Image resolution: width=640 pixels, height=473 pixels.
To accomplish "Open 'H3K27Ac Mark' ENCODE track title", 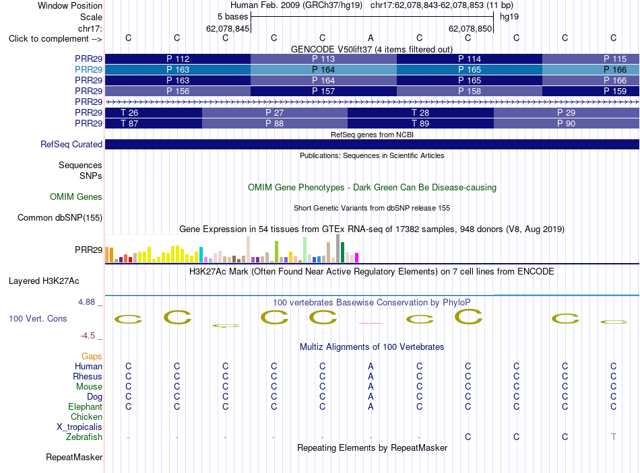I will (371, 272).
